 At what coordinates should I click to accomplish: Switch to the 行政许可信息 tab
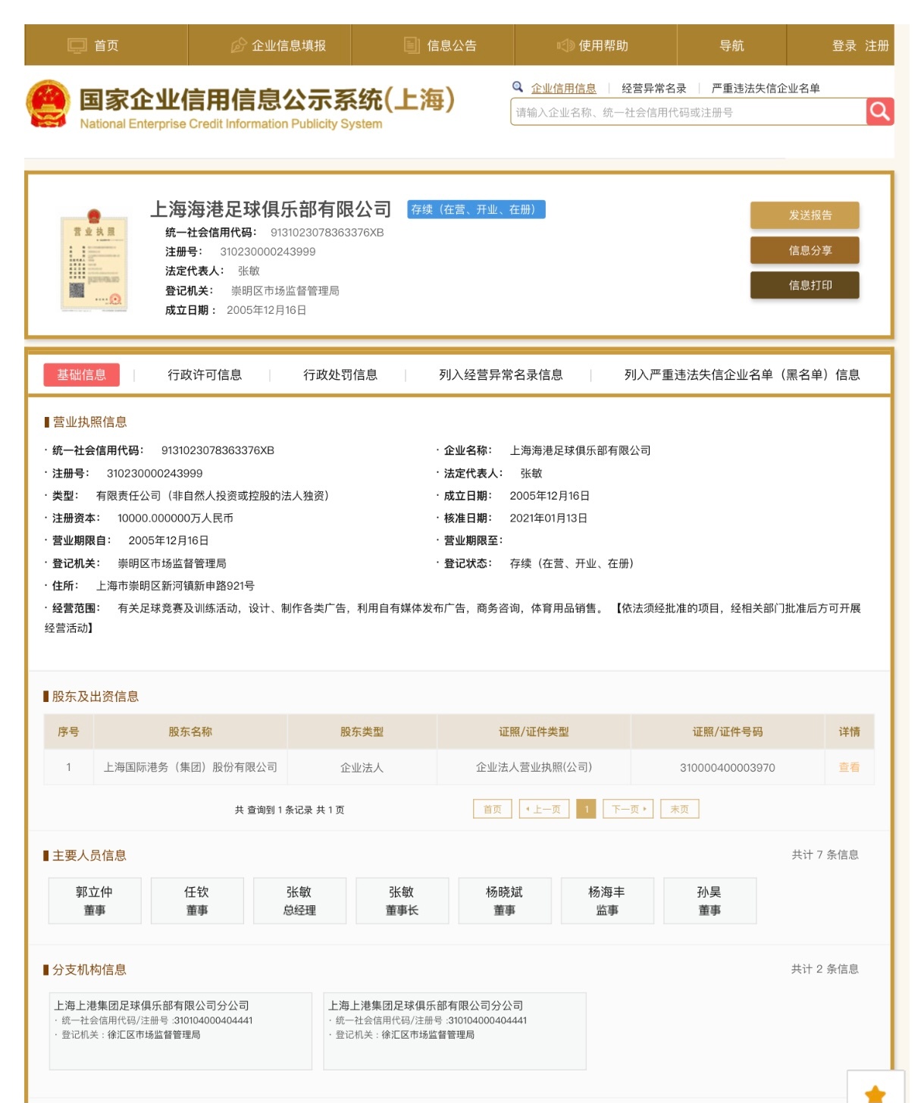pos(205,374)
